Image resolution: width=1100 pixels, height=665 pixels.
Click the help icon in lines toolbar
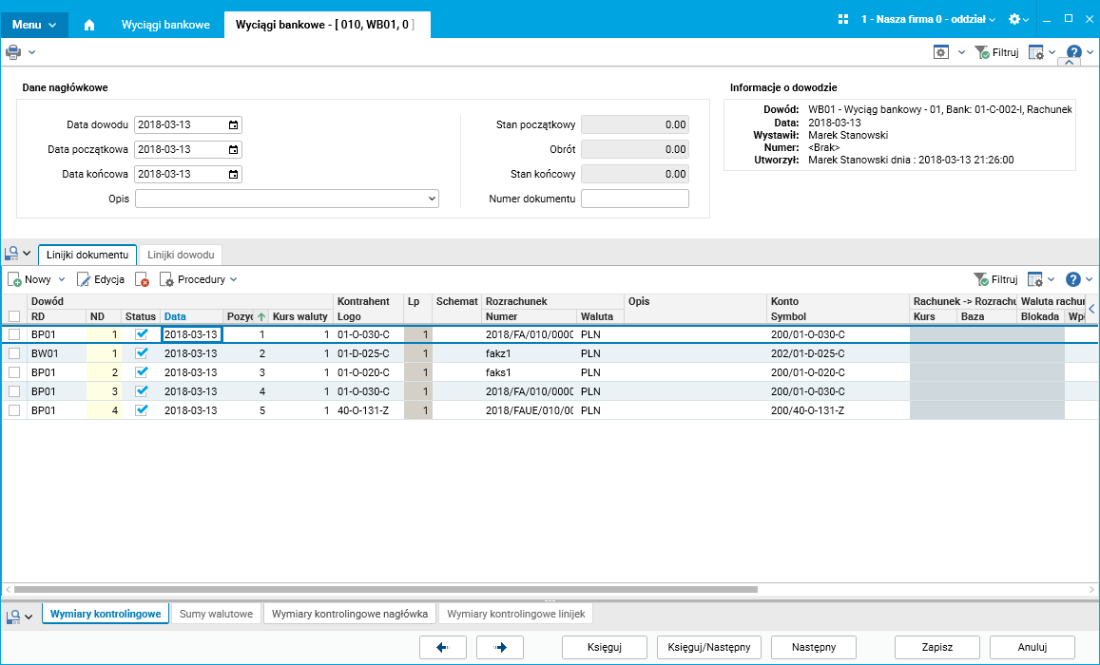(x=1073, y=279)
